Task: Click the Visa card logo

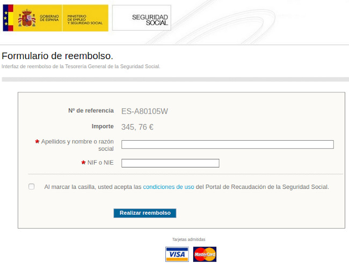Action: (x=177, y=254)
